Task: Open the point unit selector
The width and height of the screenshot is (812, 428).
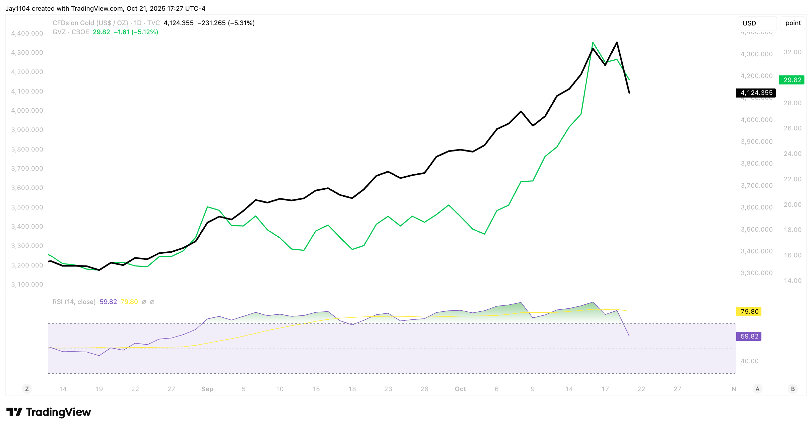Action: (793, 23)
